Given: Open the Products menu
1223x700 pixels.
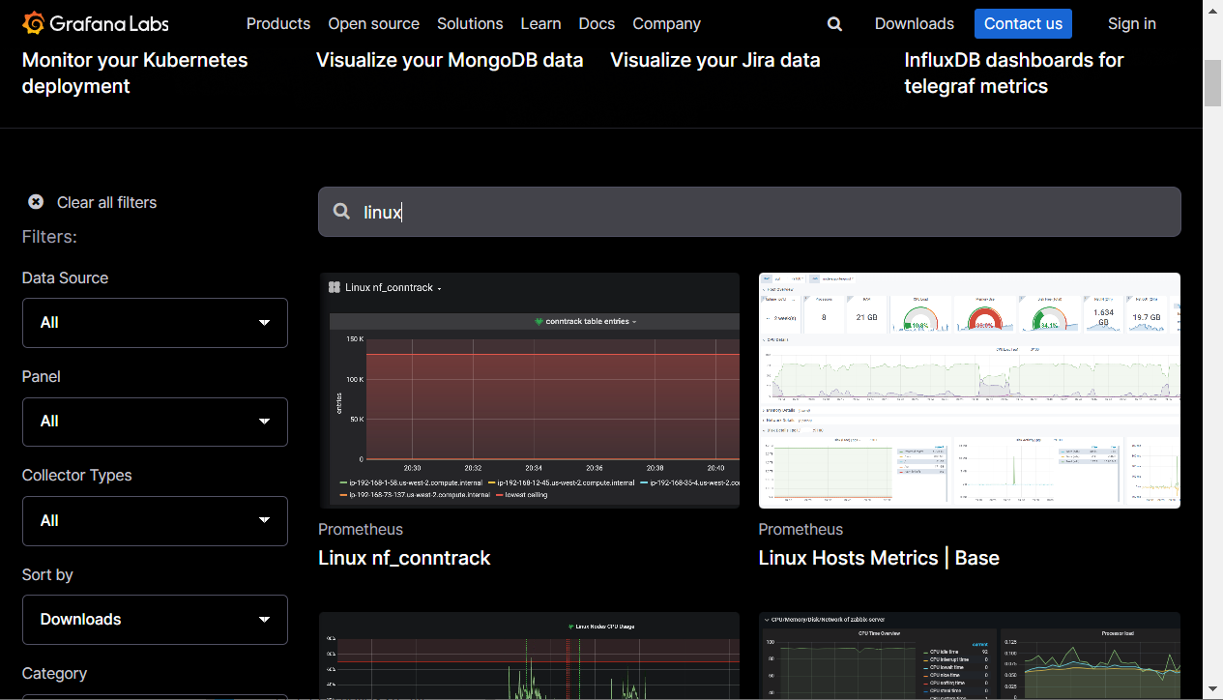Looking at the screenshot, I should click(278, 24).
